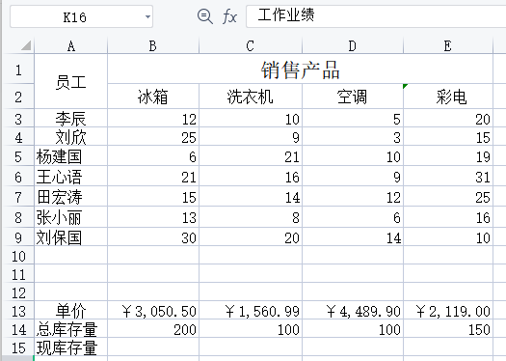Click the cell with name 王心语

point(71,176)
